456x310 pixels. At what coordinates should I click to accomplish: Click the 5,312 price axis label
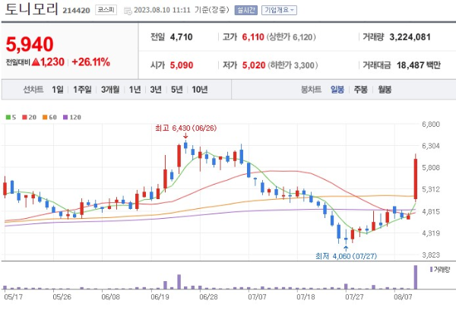(x=431, y=190)
